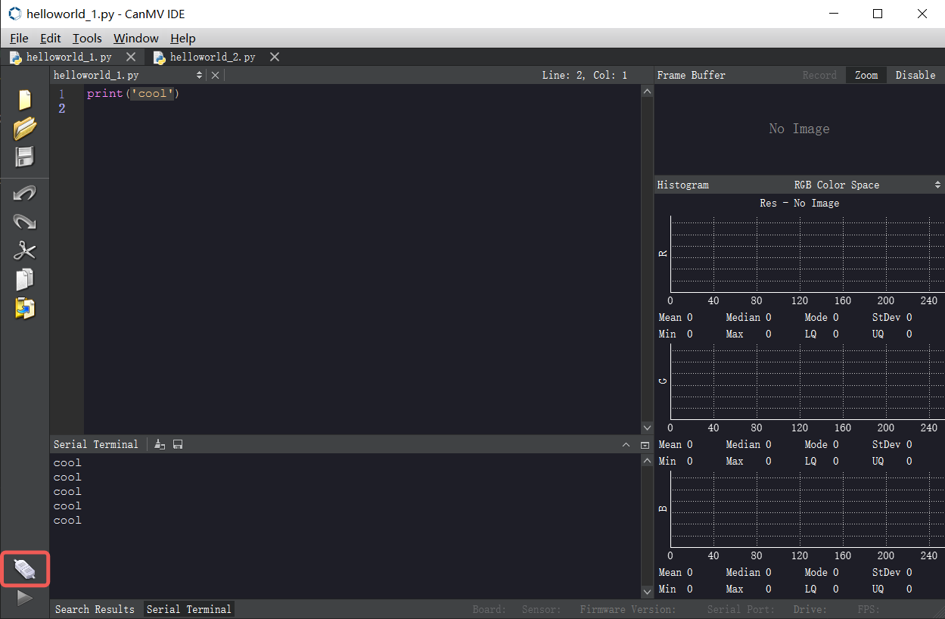945x619 pixels.
Task: Cut selection with scissors icon
Action: tap(25, 250)
